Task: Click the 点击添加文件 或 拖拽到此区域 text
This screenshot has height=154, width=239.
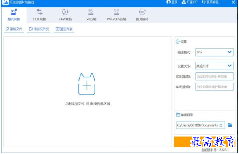Action: [87, 104]
